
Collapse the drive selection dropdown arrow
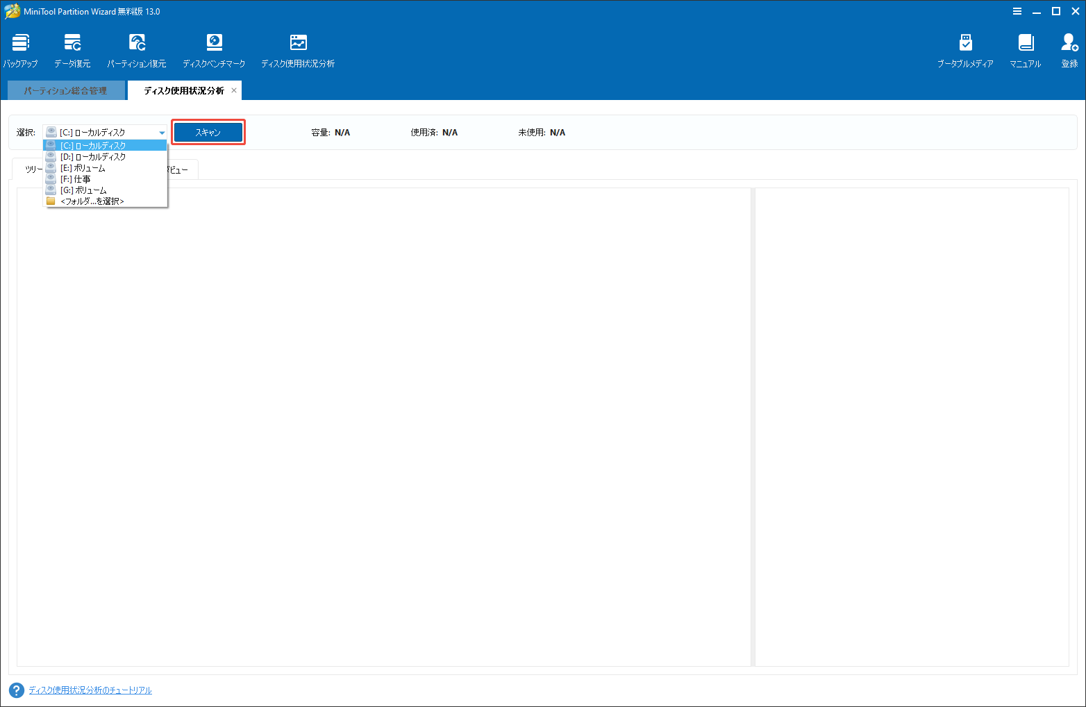pyautogui.click(x=161, y=132)
